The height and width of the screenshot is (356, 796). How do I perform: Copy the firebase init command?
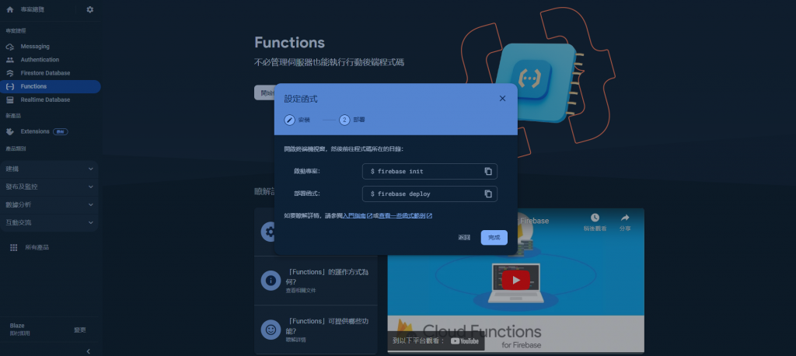pos(488,171)
